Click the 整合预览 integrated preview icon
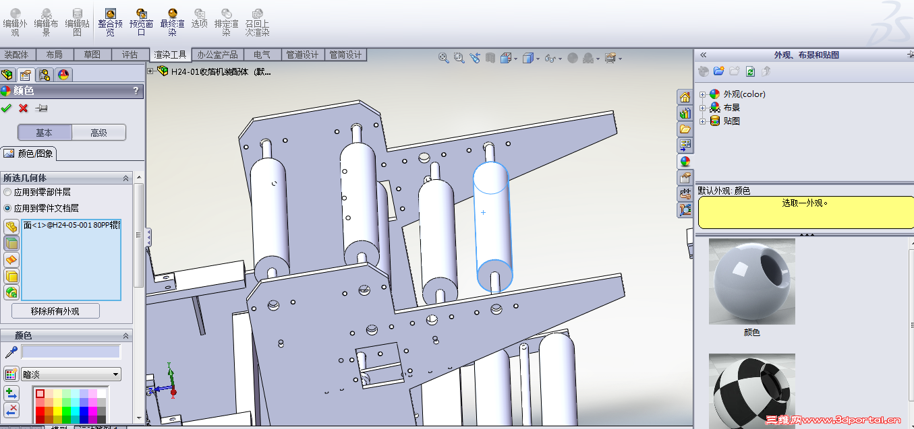The width and height of the screenshot is (914, 429). coord(111,13)
